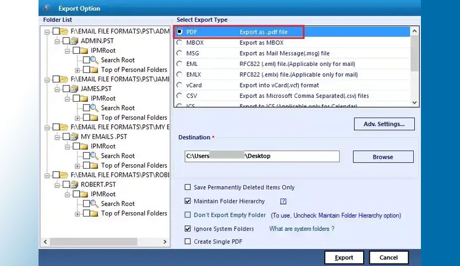Click the folder list horizontal scrollbar thumb

(x=94, y=242)
